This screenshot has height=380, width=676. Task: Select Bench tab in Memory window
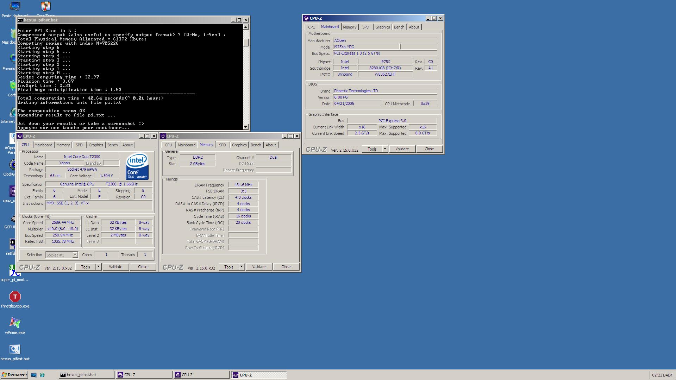pyautogui.click(x=256, y=145)
